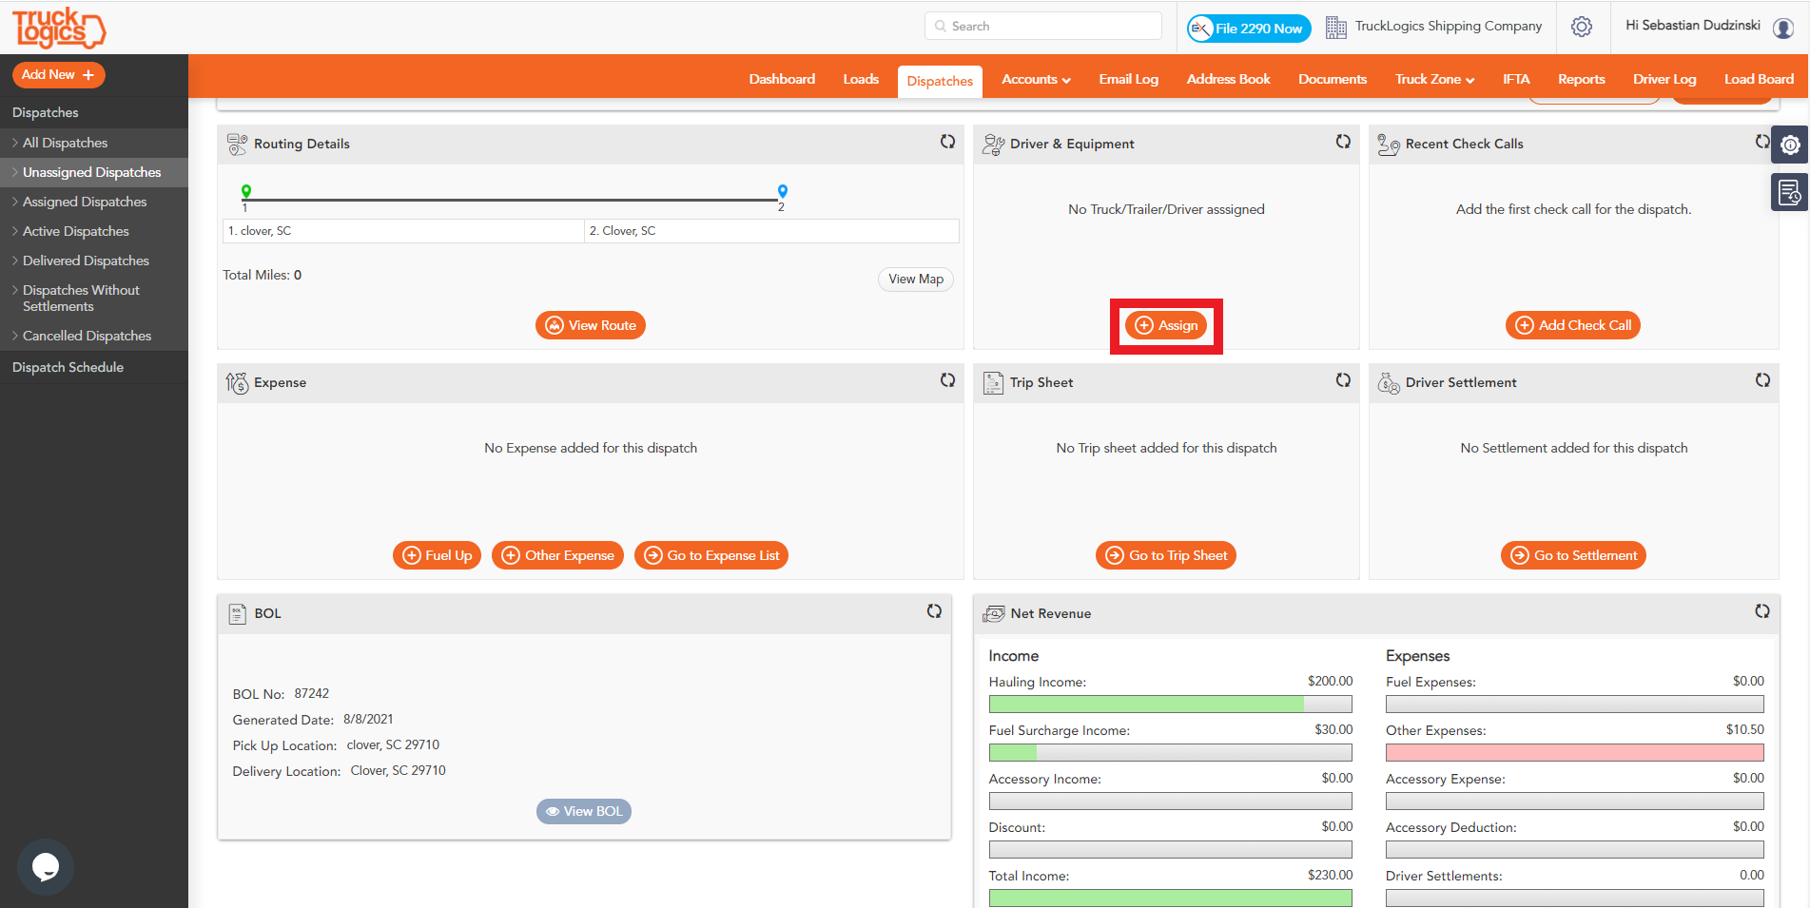This screenshot has width=1810, height=908.
Task: Click Go to Settlement button
Action: [x=1573, y=555]
